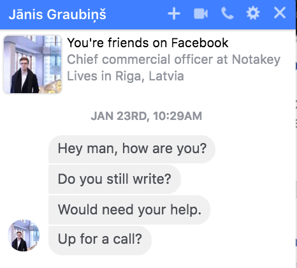The height and width of the screenshot is (268, 297).
Task: Open the Riga, Latvia location text
Action: point(149,77)
